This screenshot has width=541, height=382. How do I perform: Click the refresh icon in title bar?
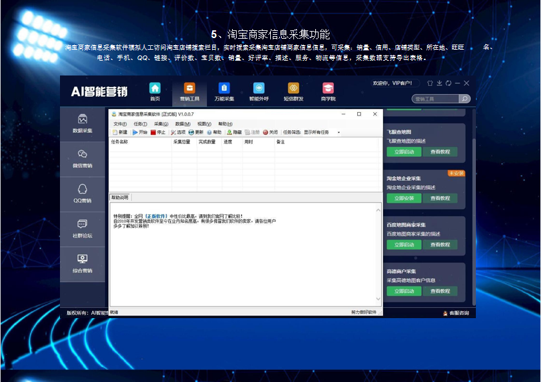pyautogui.click(x=449, y=83)
